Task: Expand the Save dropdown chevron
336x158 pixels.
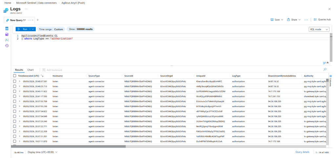Action: [282, 20]
